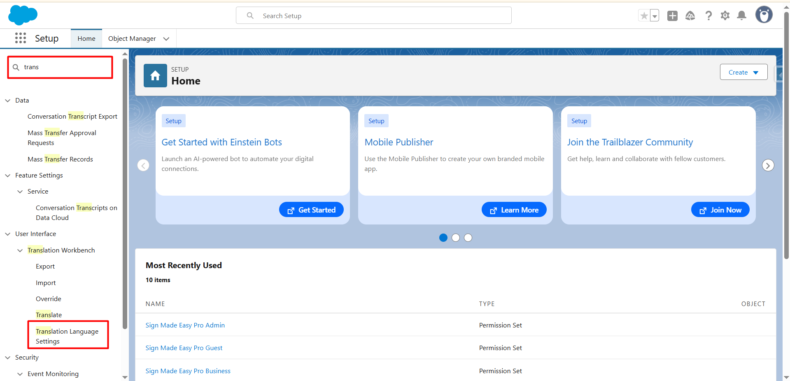Click the sidebar vertical scrollbar thumb
790x381 pixels.
(x=125, y=194)
